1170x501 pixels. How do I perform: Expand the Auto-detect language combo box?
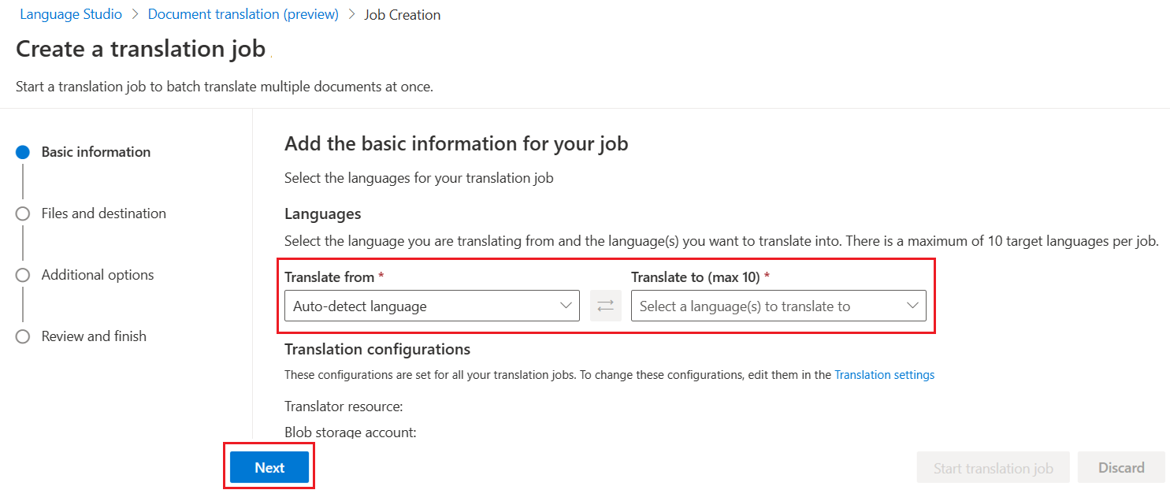point(432,306)
